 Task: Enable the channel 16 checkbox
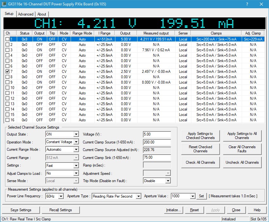(8, 120)
